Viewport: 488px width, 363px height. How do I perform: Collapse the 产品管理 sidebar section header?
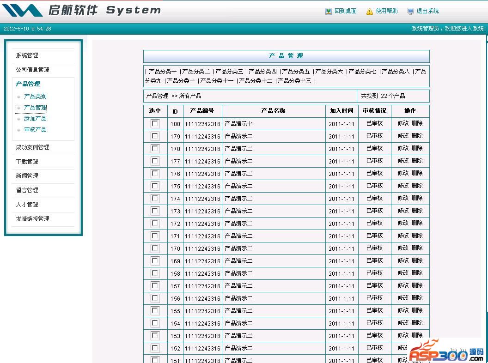coord(28,84)
